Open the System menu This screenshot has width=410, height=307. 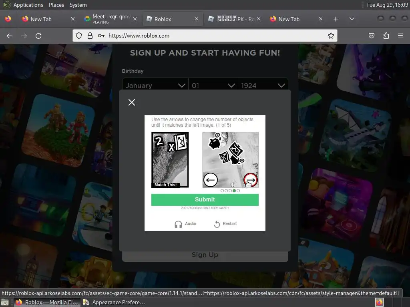click(x=78, y=5)
